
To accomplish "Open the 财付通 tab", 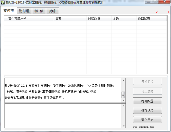I will pyautogui.click(x=24, y=11).
